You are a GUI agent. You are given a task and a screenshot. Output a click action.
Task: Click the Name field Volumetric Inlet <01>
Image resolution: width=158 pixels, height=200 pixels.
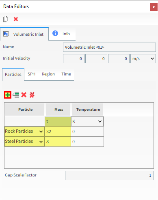(x=109, y=47)
